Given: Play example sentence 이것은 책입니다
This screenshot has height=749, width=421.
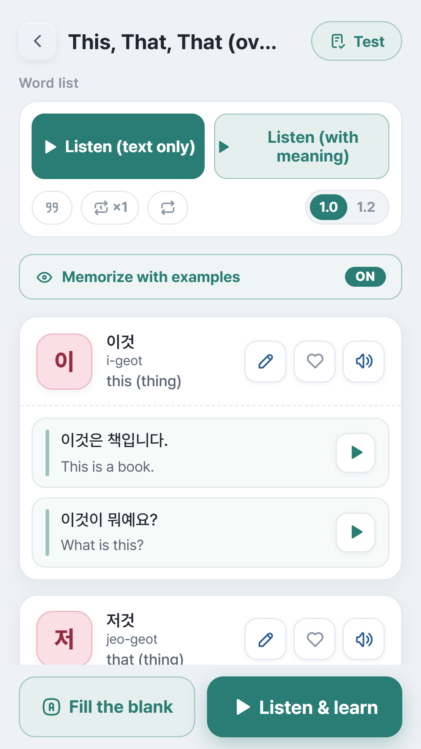Looking at the screenshot, I should click(x=356, y=453).
